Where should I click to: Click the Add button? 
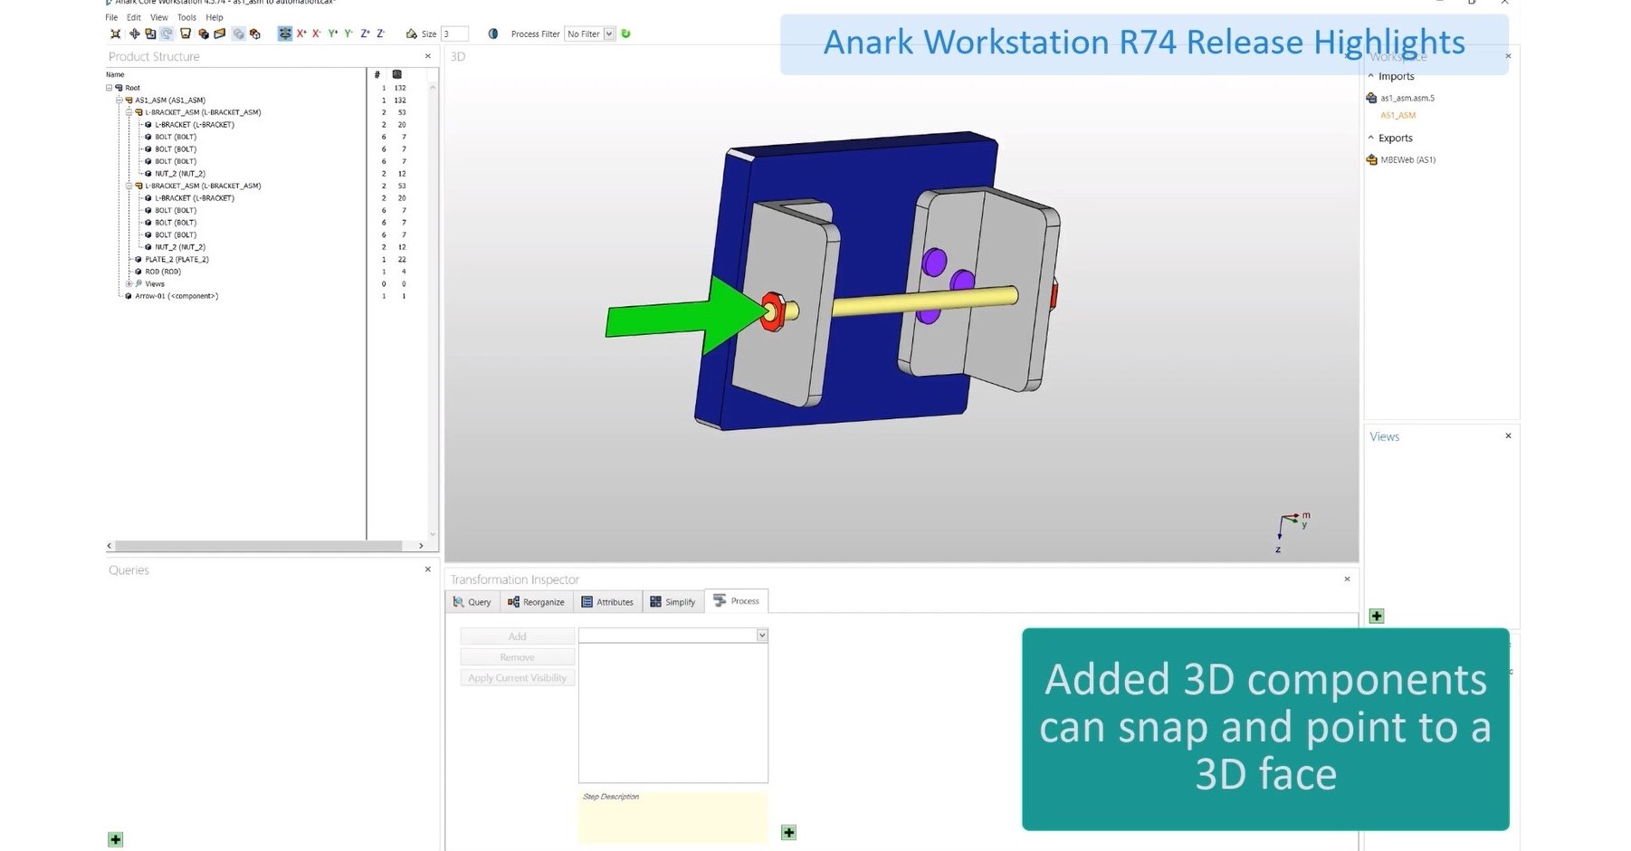click(517, 636)
